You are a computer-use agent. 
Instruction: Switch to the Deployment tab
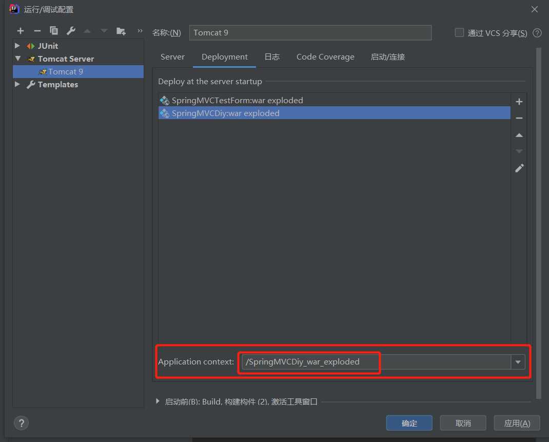(x=224, y=57)
